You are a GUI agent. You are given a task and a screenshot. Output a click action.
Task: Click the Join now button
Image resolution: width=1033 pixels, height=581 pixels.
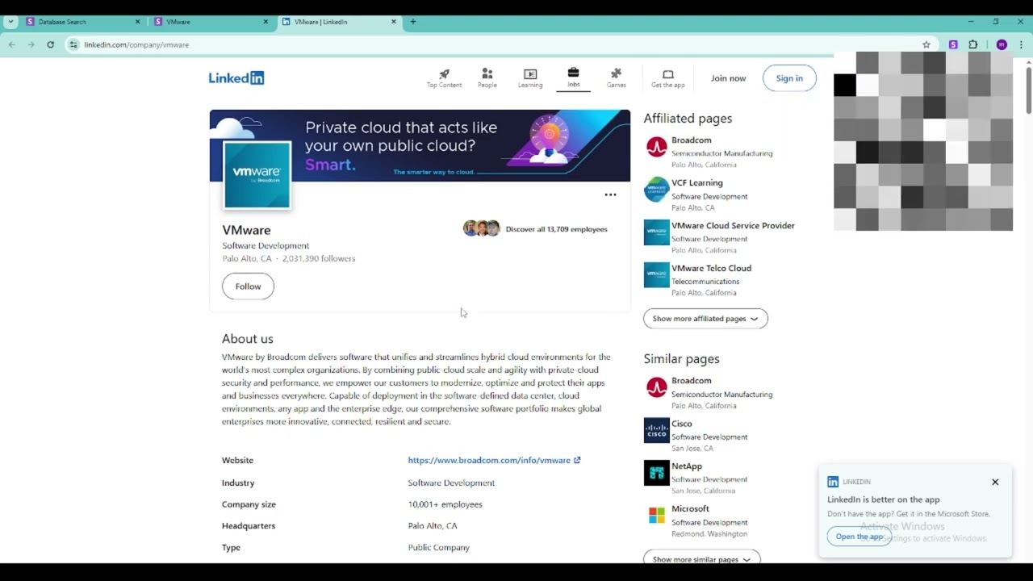[x=728, y=78]
